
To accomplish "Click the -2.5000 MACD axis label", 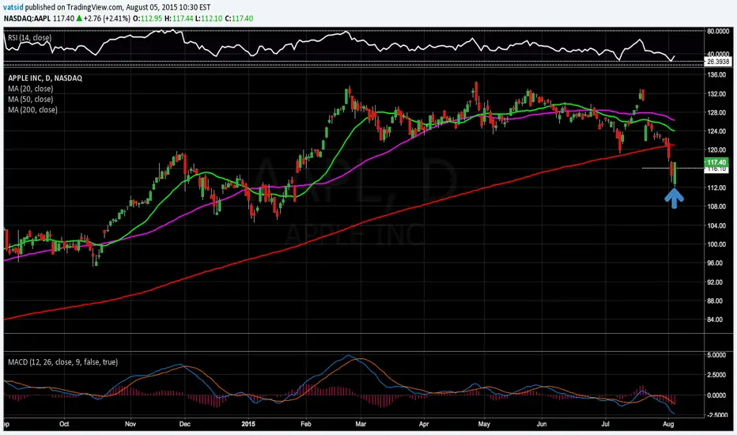I will click(x=719, y=415).
